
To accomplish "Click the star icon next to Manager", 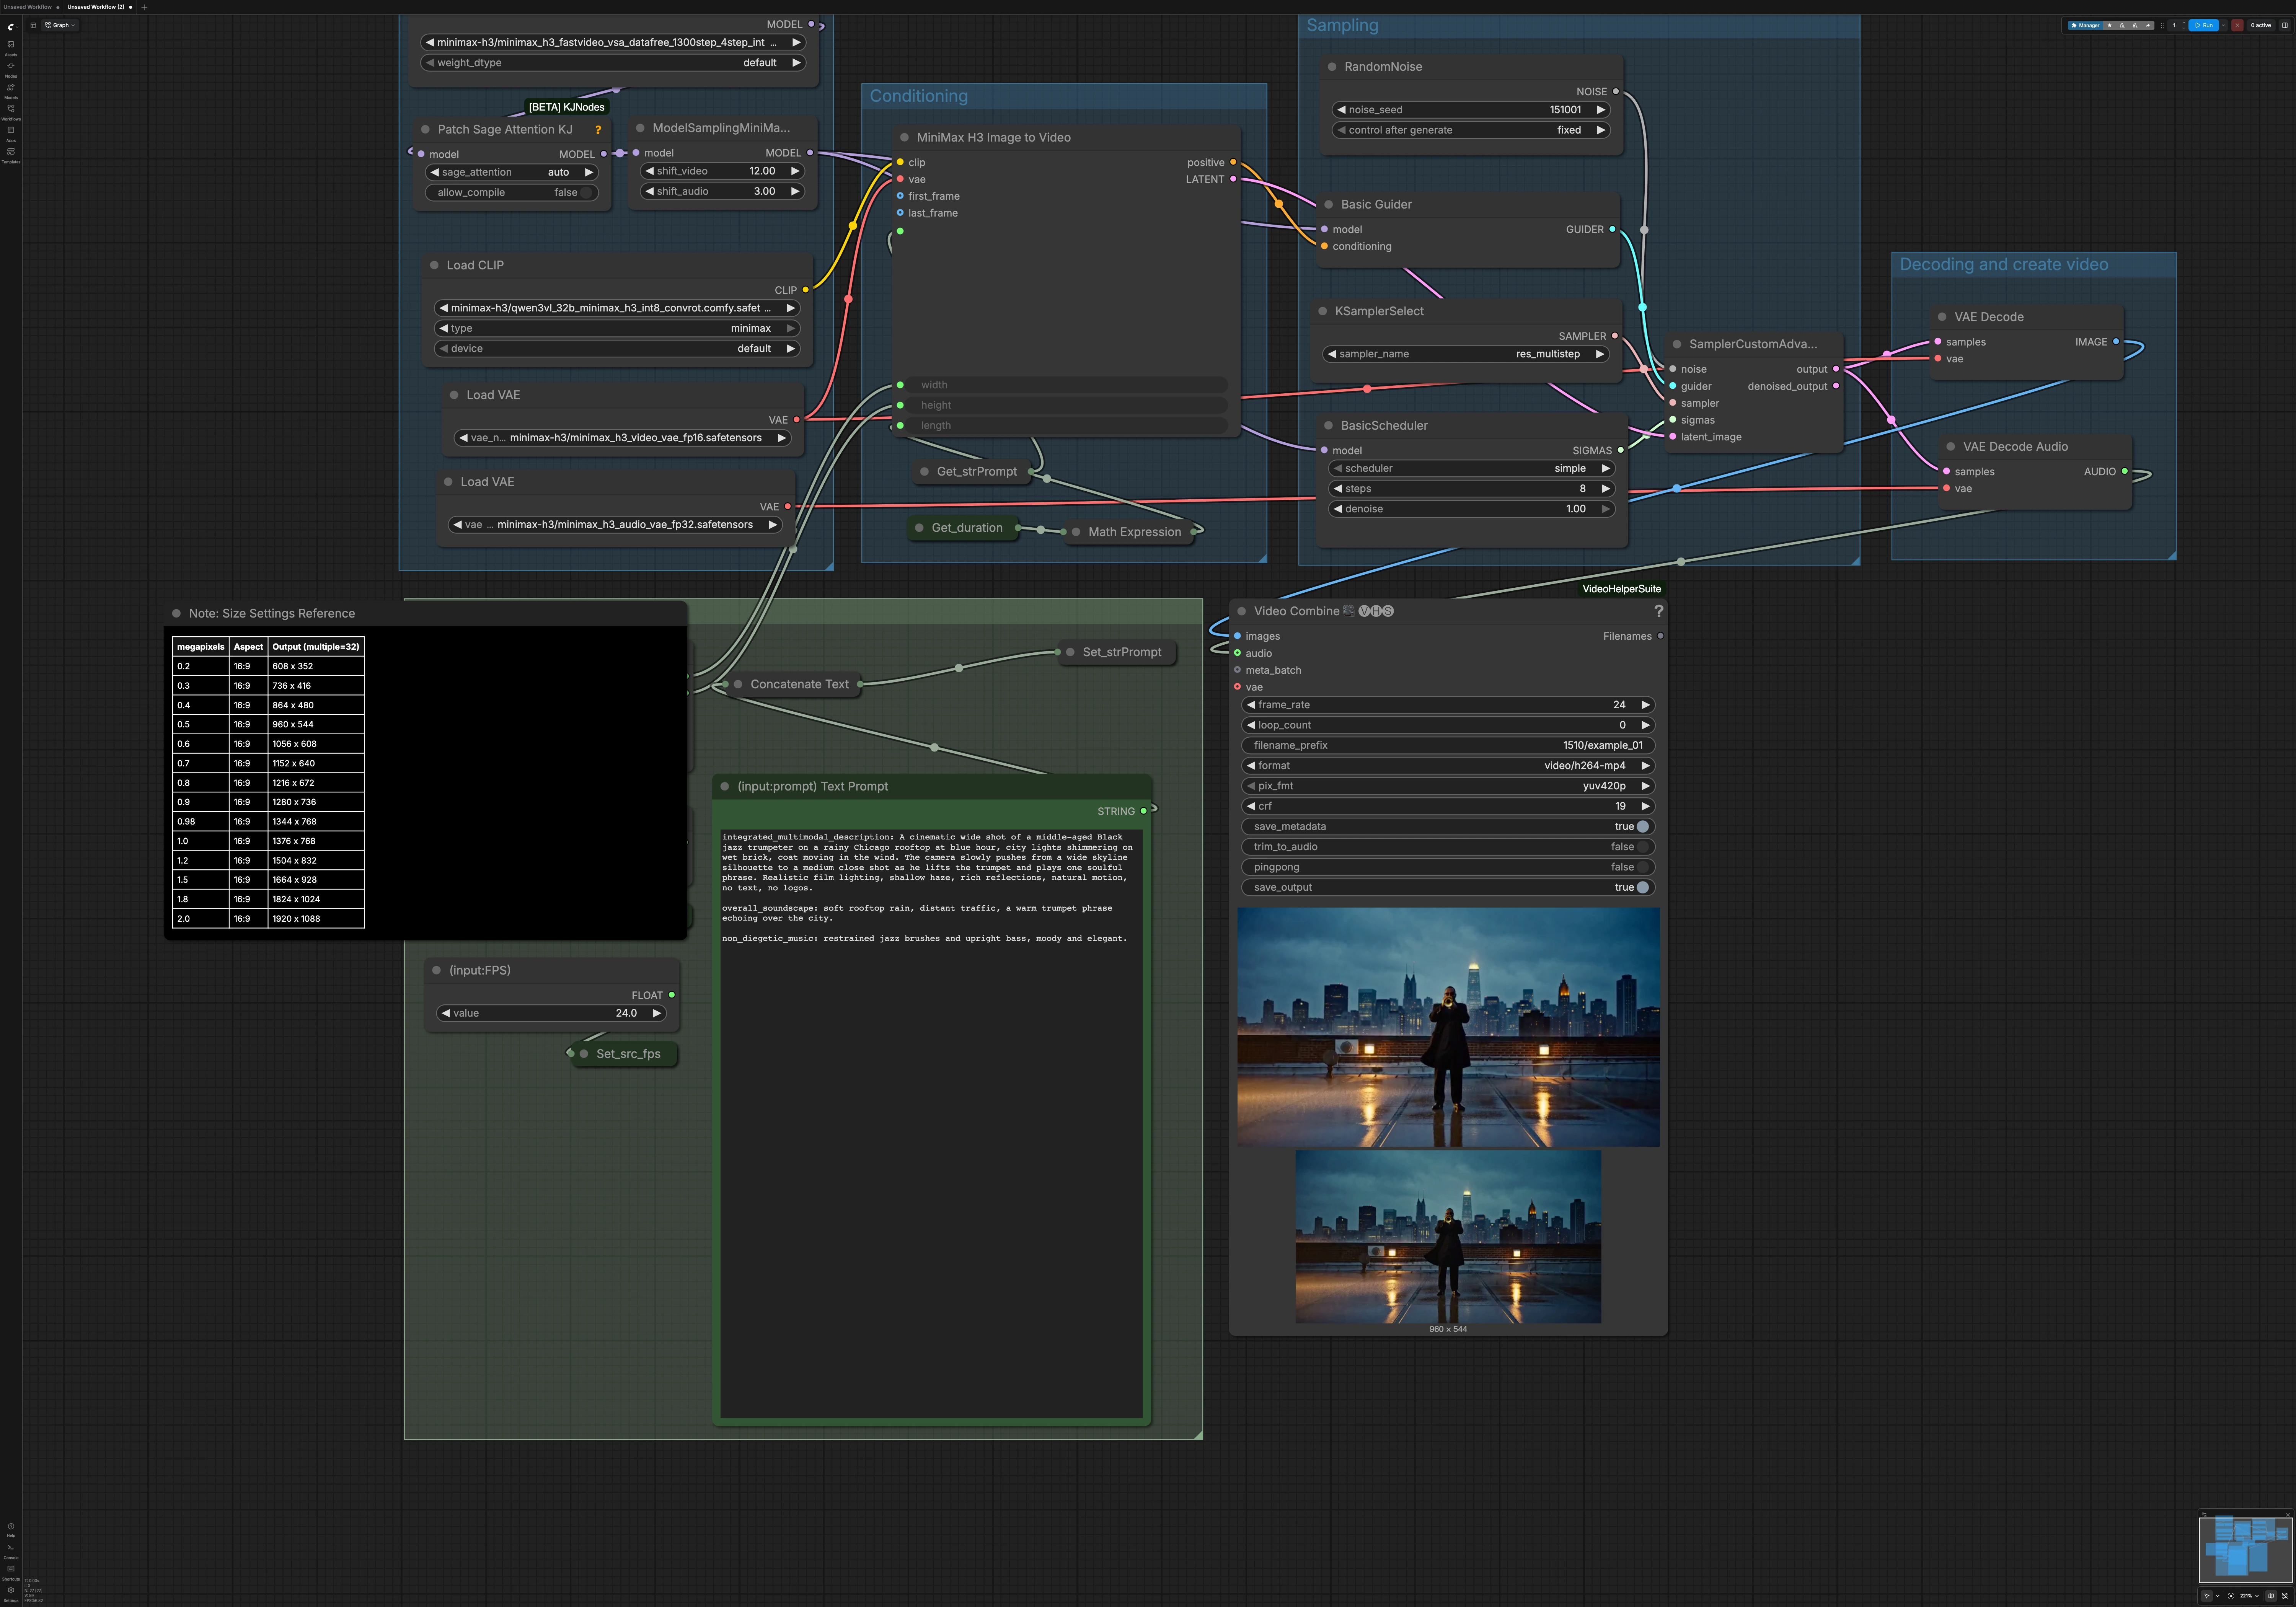I will [2110, 25].
